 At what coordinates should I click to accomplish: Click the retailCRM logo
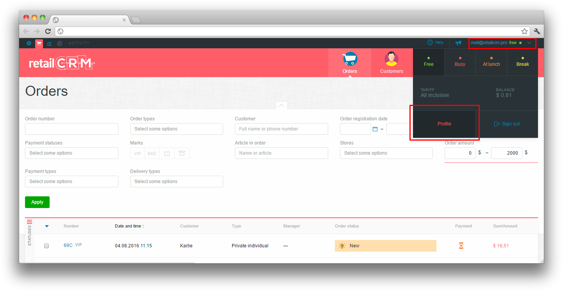[x=62, y=63]
